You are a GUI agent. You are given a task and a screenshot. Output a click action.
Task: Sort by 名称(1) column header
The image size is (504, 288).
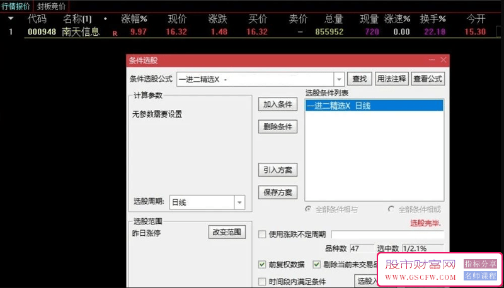pyautogui.click(x=77, y=19)
